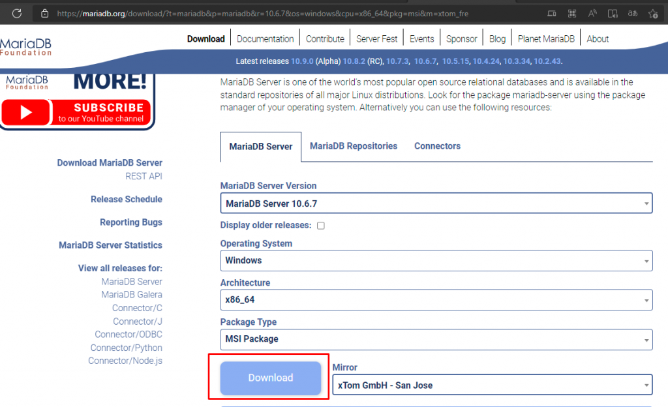Start Read aloud from address bar
Screen dimensions: 668x407
tap(592, 13)
